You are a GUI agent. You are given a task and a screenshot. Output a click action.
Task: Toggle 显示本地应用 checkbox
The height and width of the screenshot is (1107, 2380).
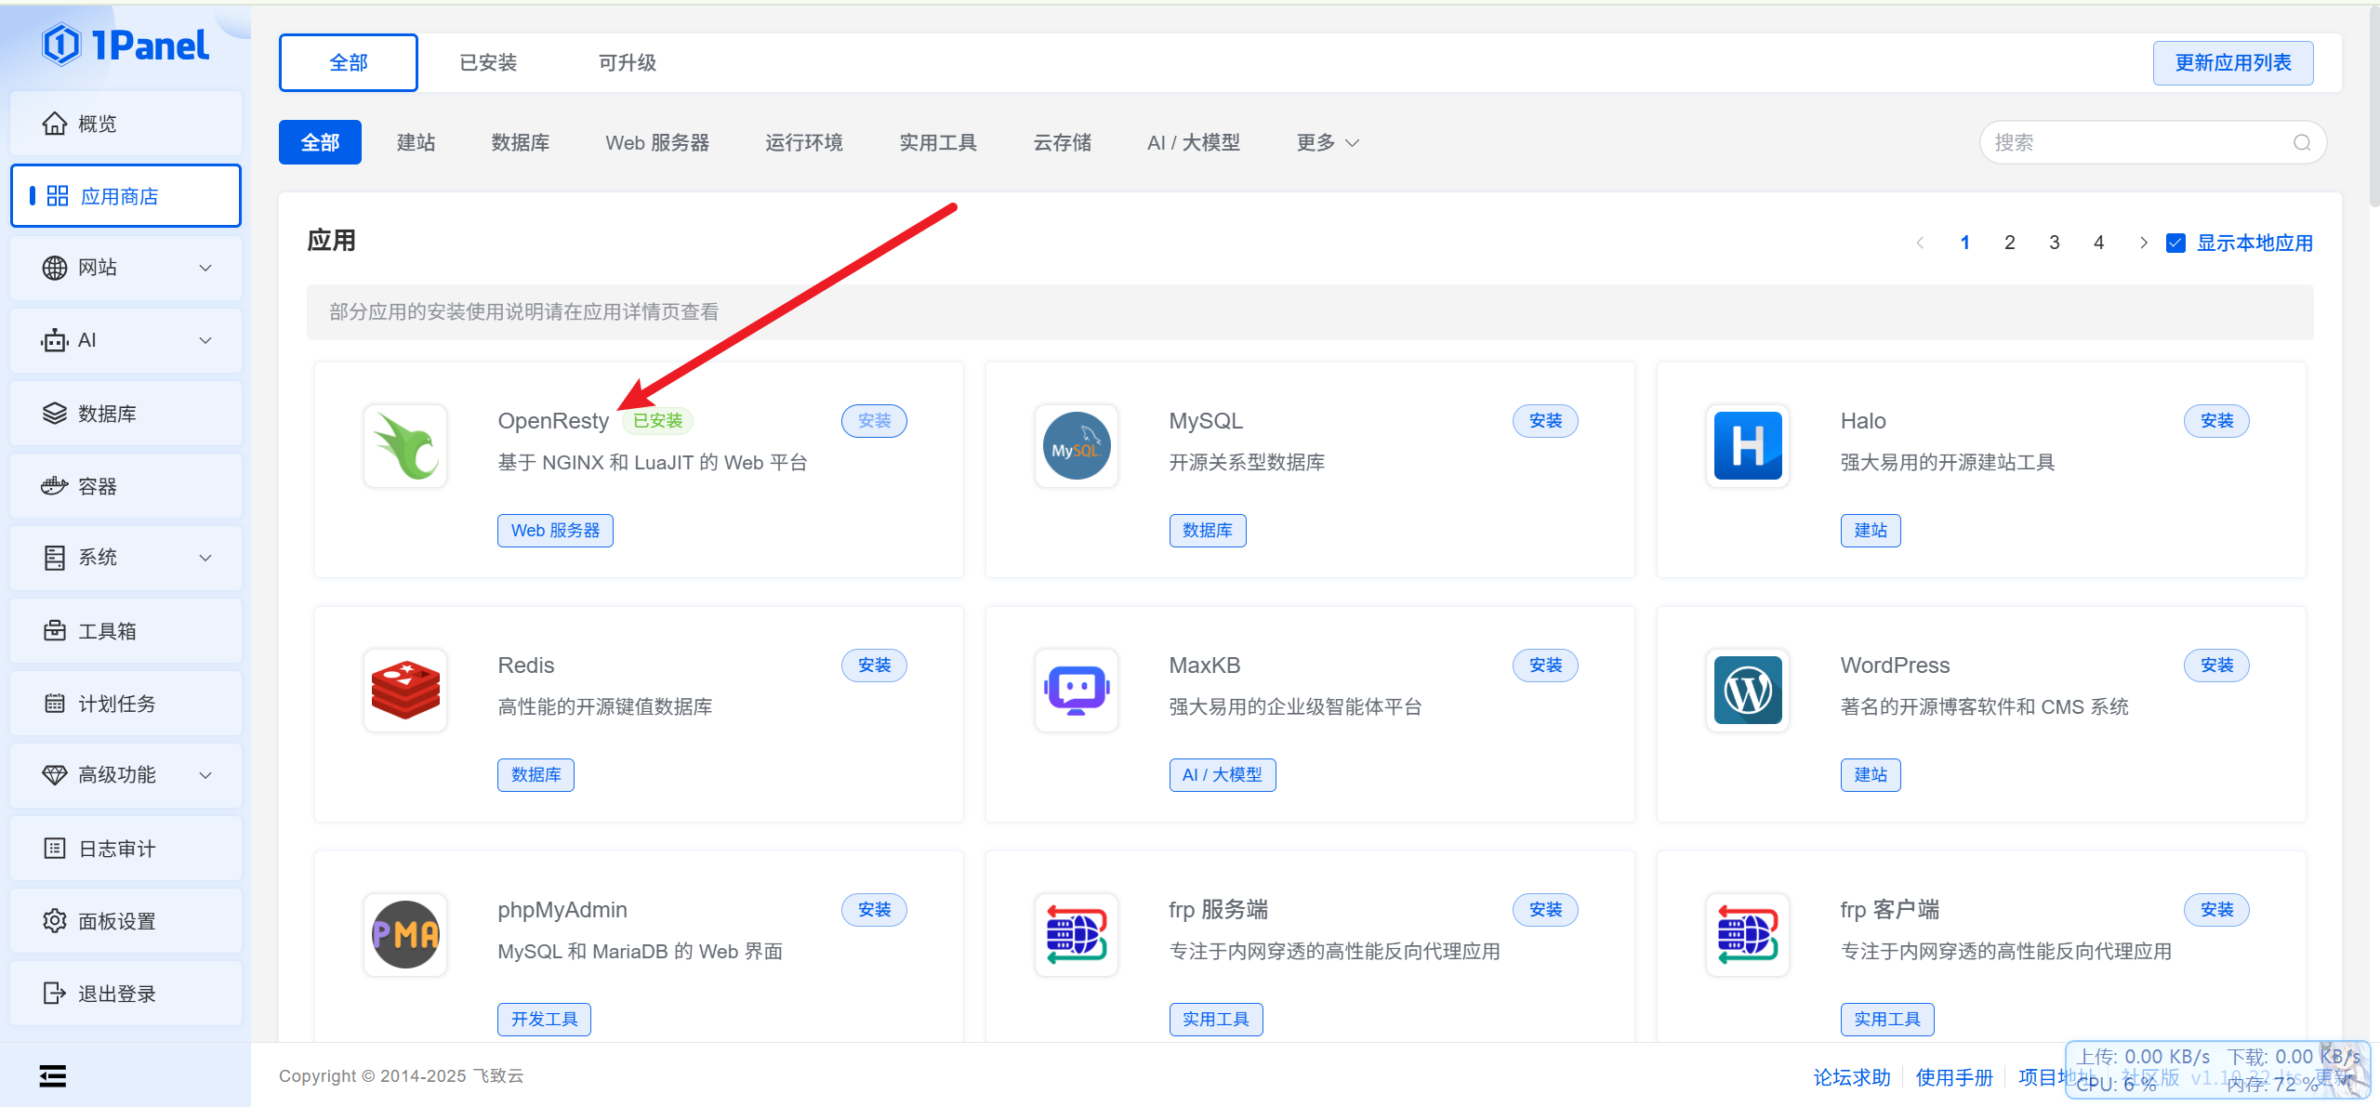(2175, 244)
